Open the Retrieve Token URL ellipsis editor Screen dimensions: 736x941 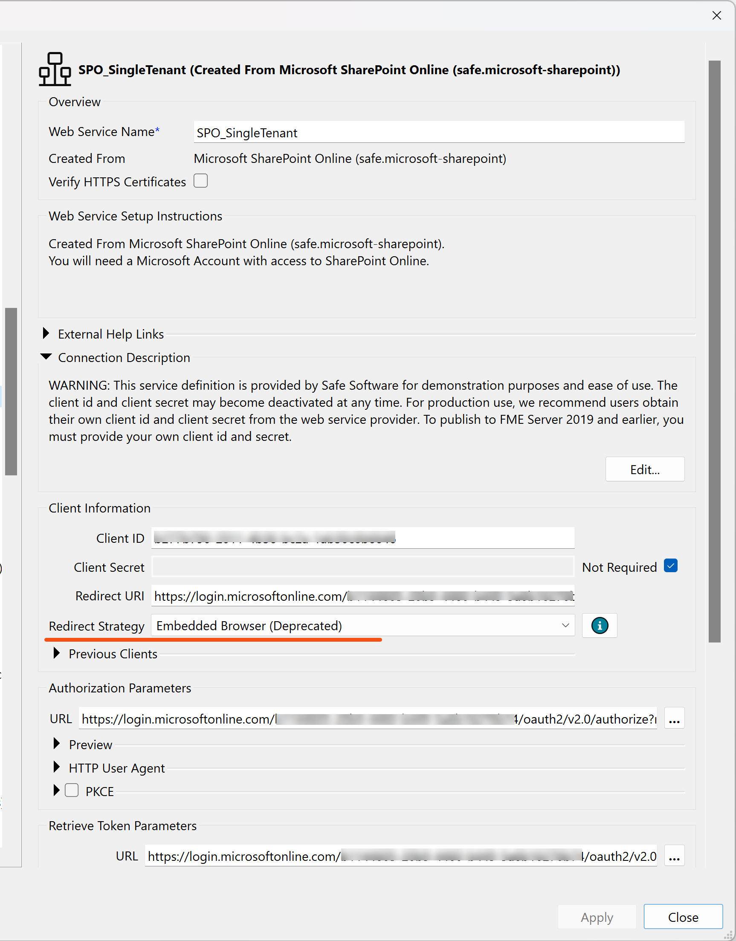674,856
